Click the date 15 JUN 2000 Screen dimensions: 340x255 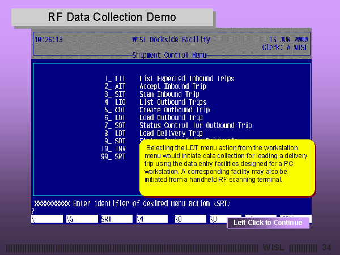[x=288, y=40]
